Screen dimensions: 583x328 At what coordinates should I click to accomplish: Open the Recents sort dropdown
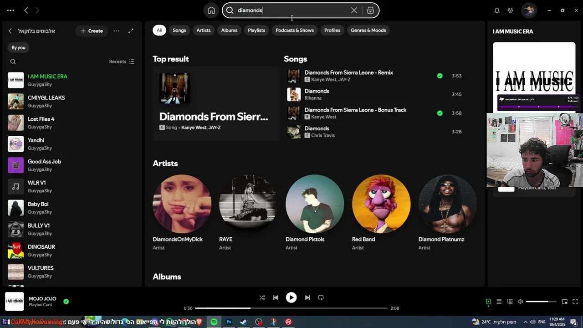pyautogui.click(x=122, y=61)
